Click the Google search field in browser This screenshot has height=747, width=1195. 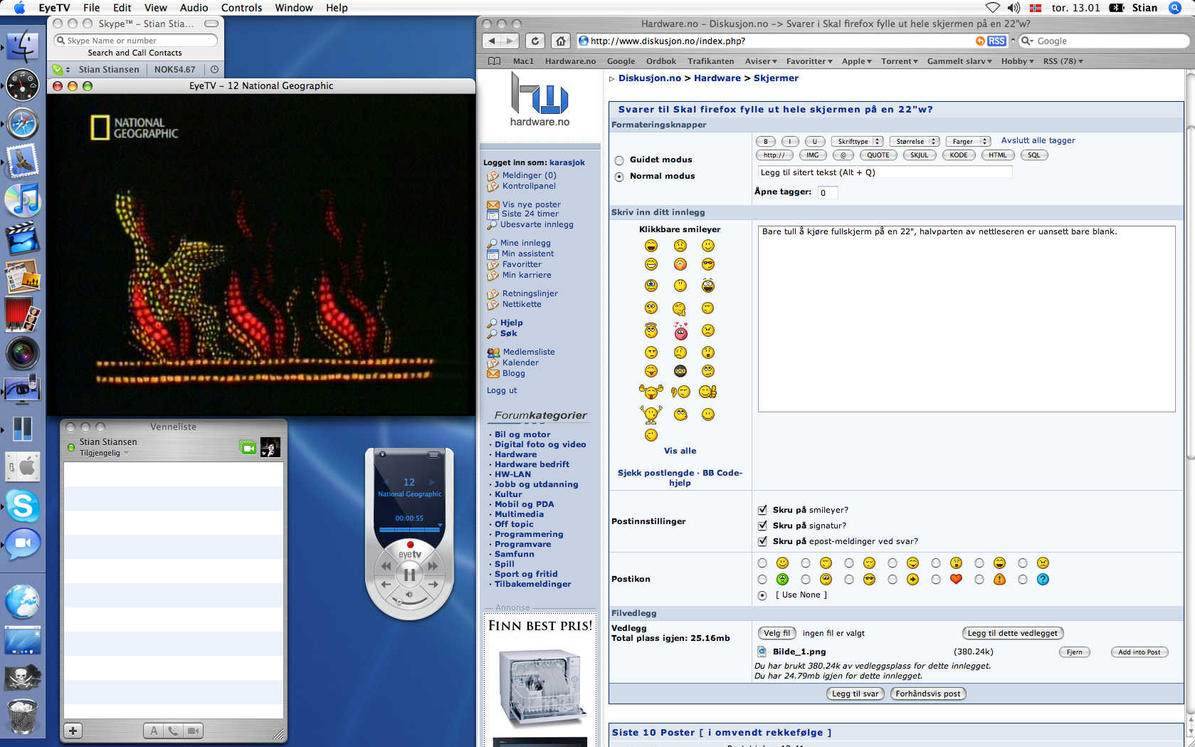1105,41
